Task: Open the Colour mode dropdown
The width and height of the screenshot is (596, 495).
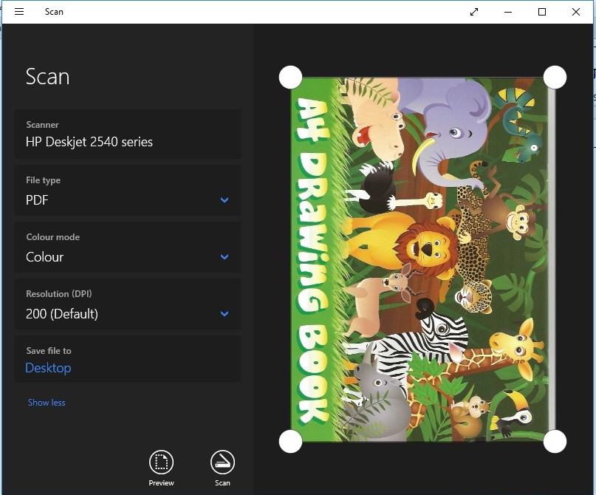Action: (x=128, y=249)
